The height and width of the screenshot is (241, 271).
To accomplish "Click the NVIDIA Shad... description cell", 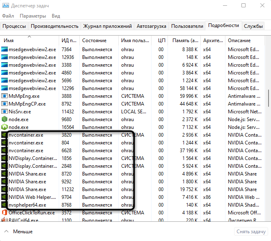I will pyautogui.click(x=243, y=205).
